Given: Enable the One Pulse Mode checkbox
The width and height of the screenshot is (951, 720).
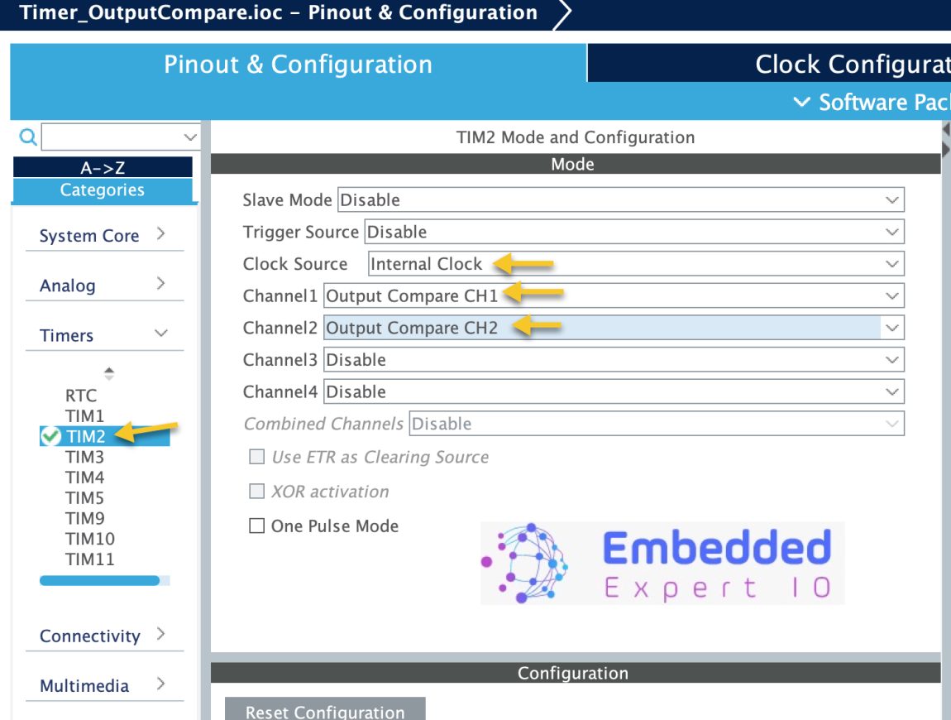Looking at the screenshot, I should click(x=256, y=526).
